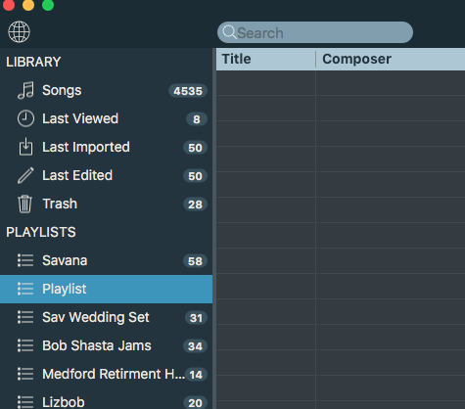The height and width of the screenshot is (409, 465).
Task: Click the Bob Shasta Jams list icon
Action: point(25,345)
